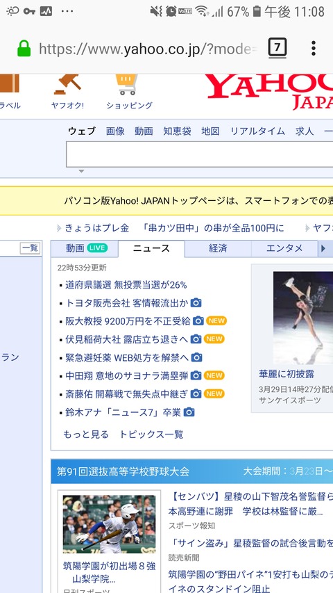Image resolution: width=333 pixels, height=593 pixels.
Task: Open headline 鈴木アナ「ニュース7」卒業
Action: coord(123,412)
